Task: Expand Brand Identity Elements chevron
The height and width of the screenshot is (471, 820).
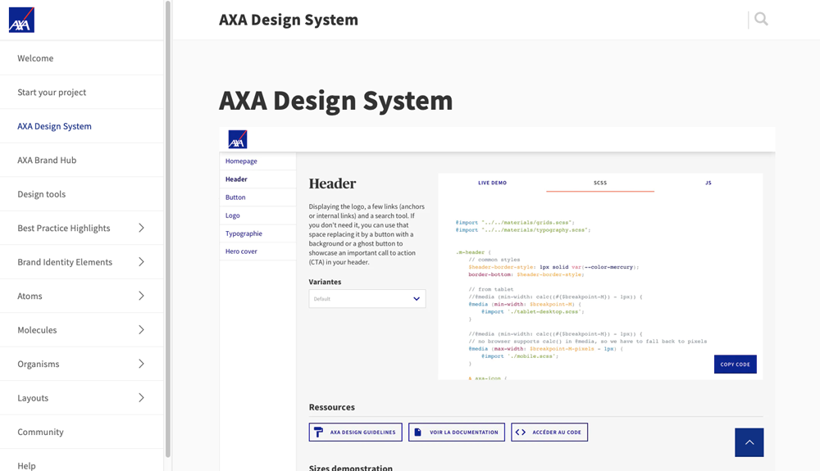Action: point(141,261)
